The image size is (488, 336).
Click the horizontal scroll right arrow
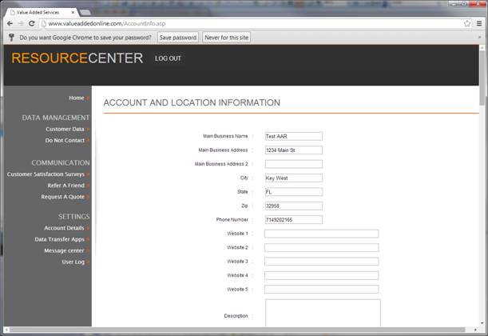475,330
